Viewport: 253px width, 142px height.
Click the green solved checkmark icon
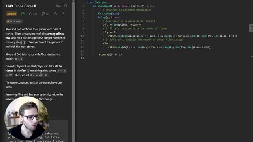23,14
